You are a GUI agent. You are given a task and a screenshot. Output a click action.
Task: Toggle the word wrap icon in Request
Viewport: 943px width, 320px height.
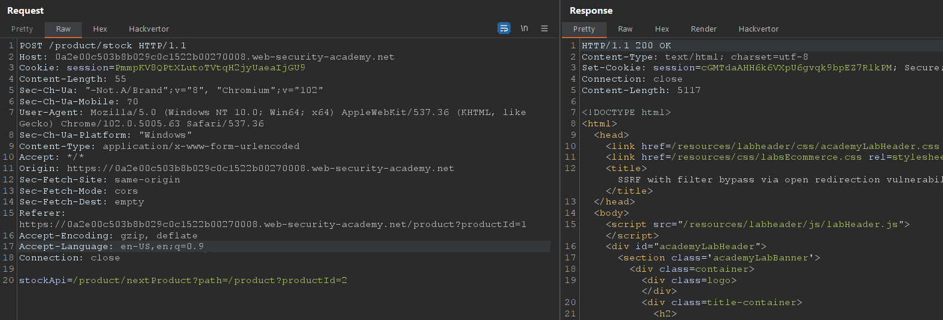click(504, 28)
